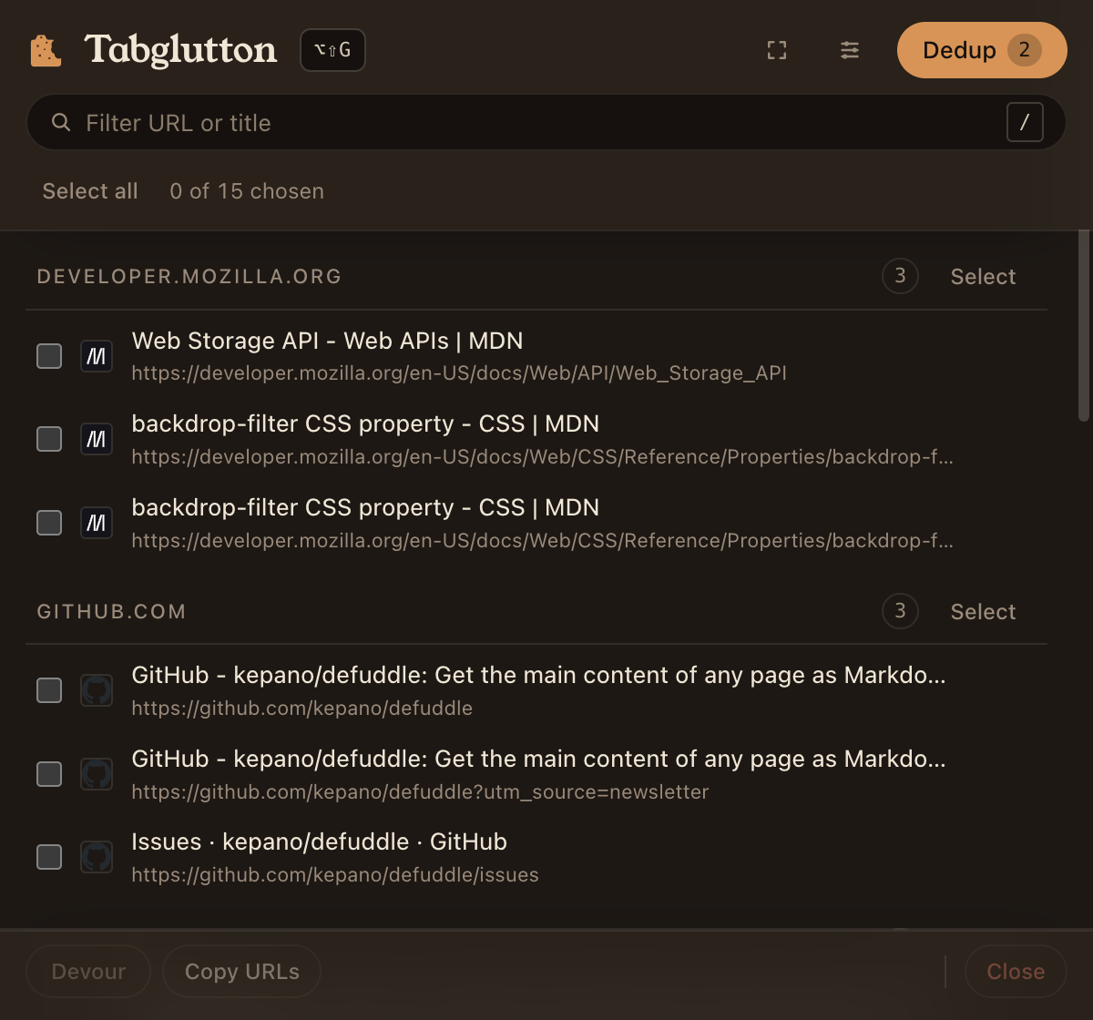Select the developer.mozilla.org group
The image size is (1093, 1020).
983,277
